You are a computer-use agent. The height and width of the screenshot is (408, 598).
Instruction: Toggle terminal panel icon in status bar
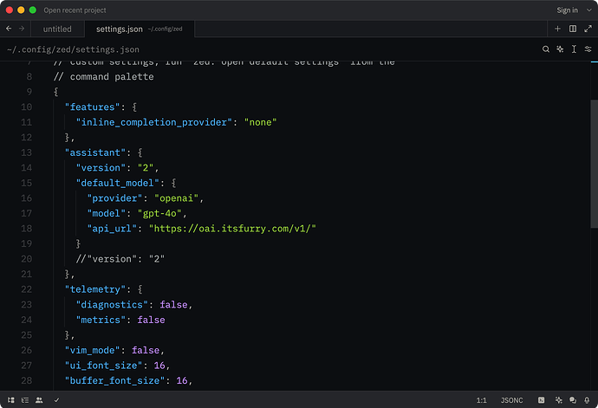point(541,400)
